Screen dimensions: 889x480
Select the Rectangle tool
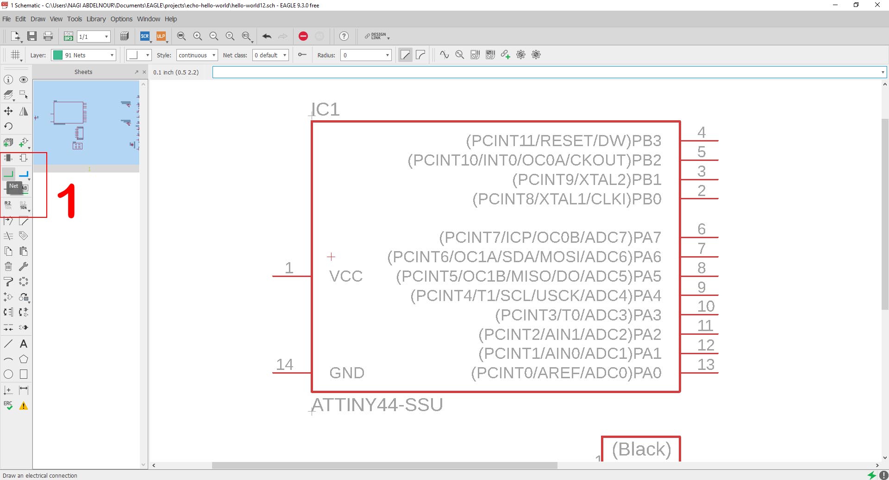(x=24, y=374)
